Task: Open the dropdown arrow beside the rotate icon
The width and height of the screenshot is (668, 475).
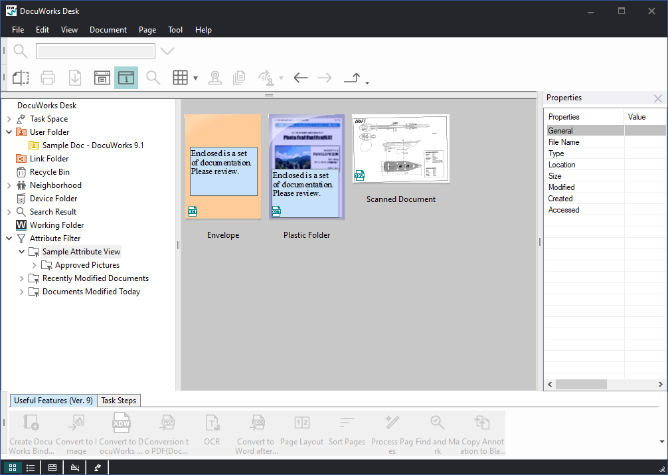Action: pyautogui.click(x=281, y=78)
